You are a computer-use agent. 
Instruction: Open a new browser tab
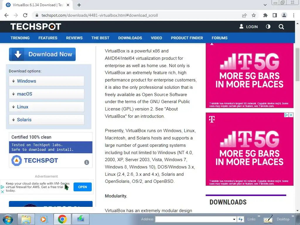(x=79, y=5)
